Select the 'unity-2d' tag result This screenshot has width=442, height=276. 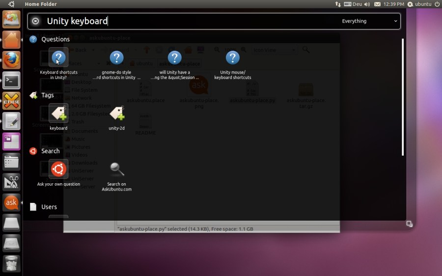tap(116, 114)
